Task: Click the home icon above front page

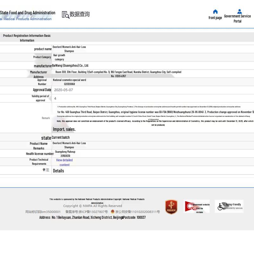Action: (215, 11)
